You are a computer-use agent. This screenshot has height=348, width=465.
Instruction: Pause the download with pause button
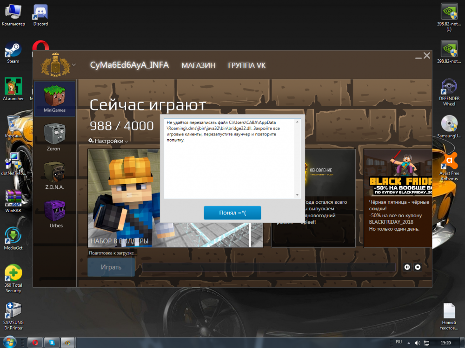pos(407,267)
